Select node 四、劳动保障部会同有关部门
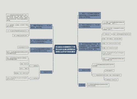The image size is (137, 99). (x=41, y=42)
